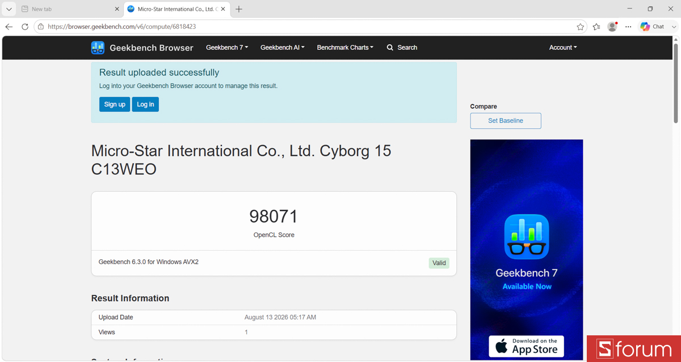Close the Micro-Star Geekbench tab
Viewport: 681px width, 362px height.
coord(223,9)
